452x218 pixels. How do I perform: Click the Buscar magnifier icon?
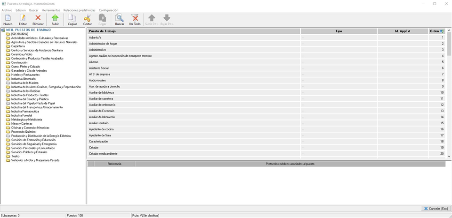120,18
